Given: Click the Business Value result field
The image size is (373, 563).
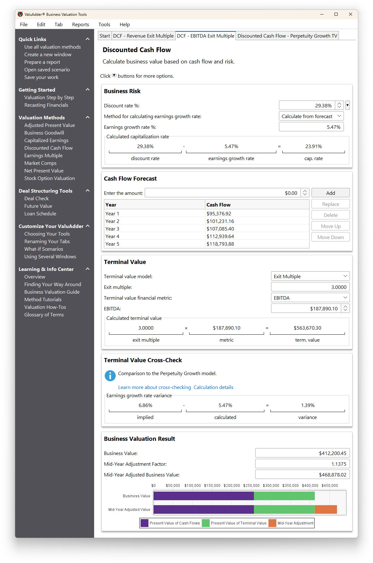Looking at the screenshot, I should pos(302,453).
